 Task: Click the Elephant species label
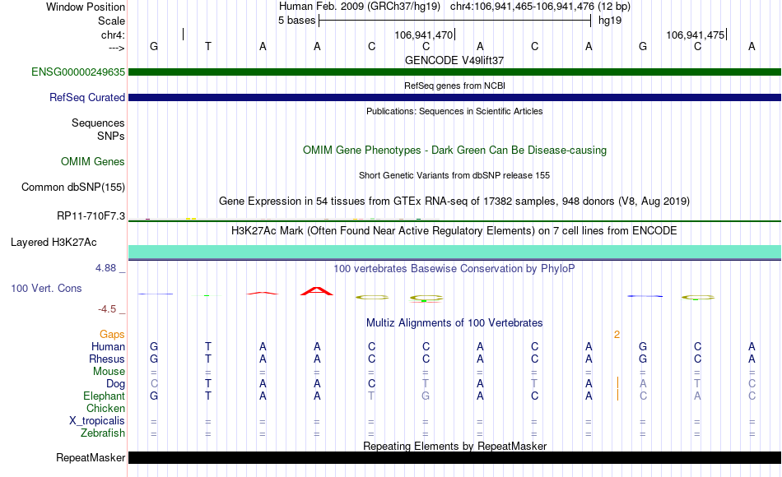pyautogui.click(x=104, y=396)
